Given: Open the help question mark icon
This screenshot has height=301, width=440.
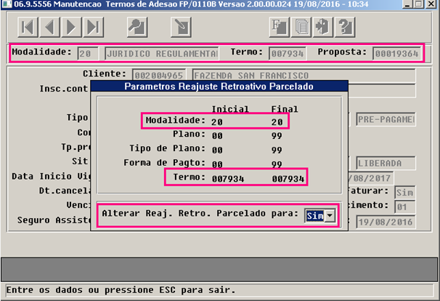Looking at the screenshot, I should [x=345, y=27].
